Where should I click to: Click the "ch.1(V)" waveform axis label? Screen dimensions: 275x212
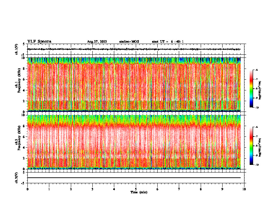[17, 49]
